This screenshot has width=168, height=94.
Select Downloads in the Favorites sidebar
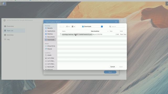tap(50, 40)
